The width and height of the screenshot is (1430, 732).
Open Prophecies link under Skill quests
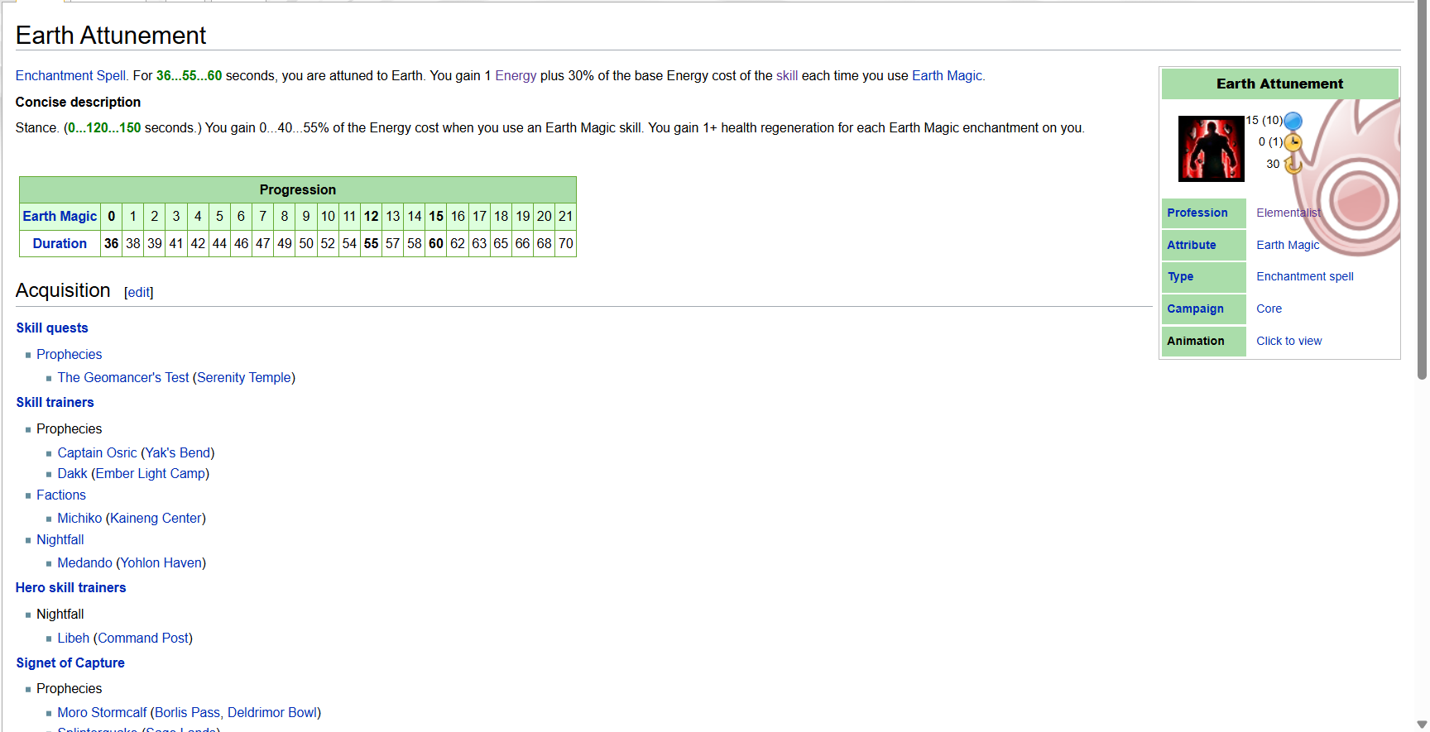70,354
